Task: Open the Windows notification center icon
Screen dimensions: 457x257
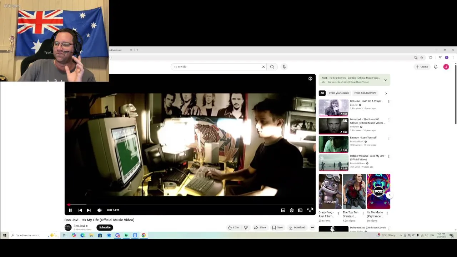Action: pyautogui.click(x=451, y=235)
